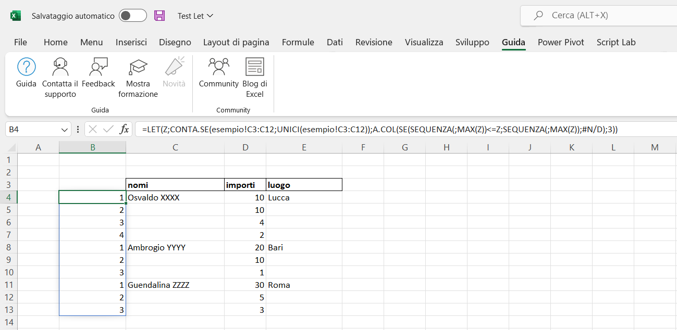Select row 4 header
This screenshot has width=677, height=330.
(x=8, y=197)
